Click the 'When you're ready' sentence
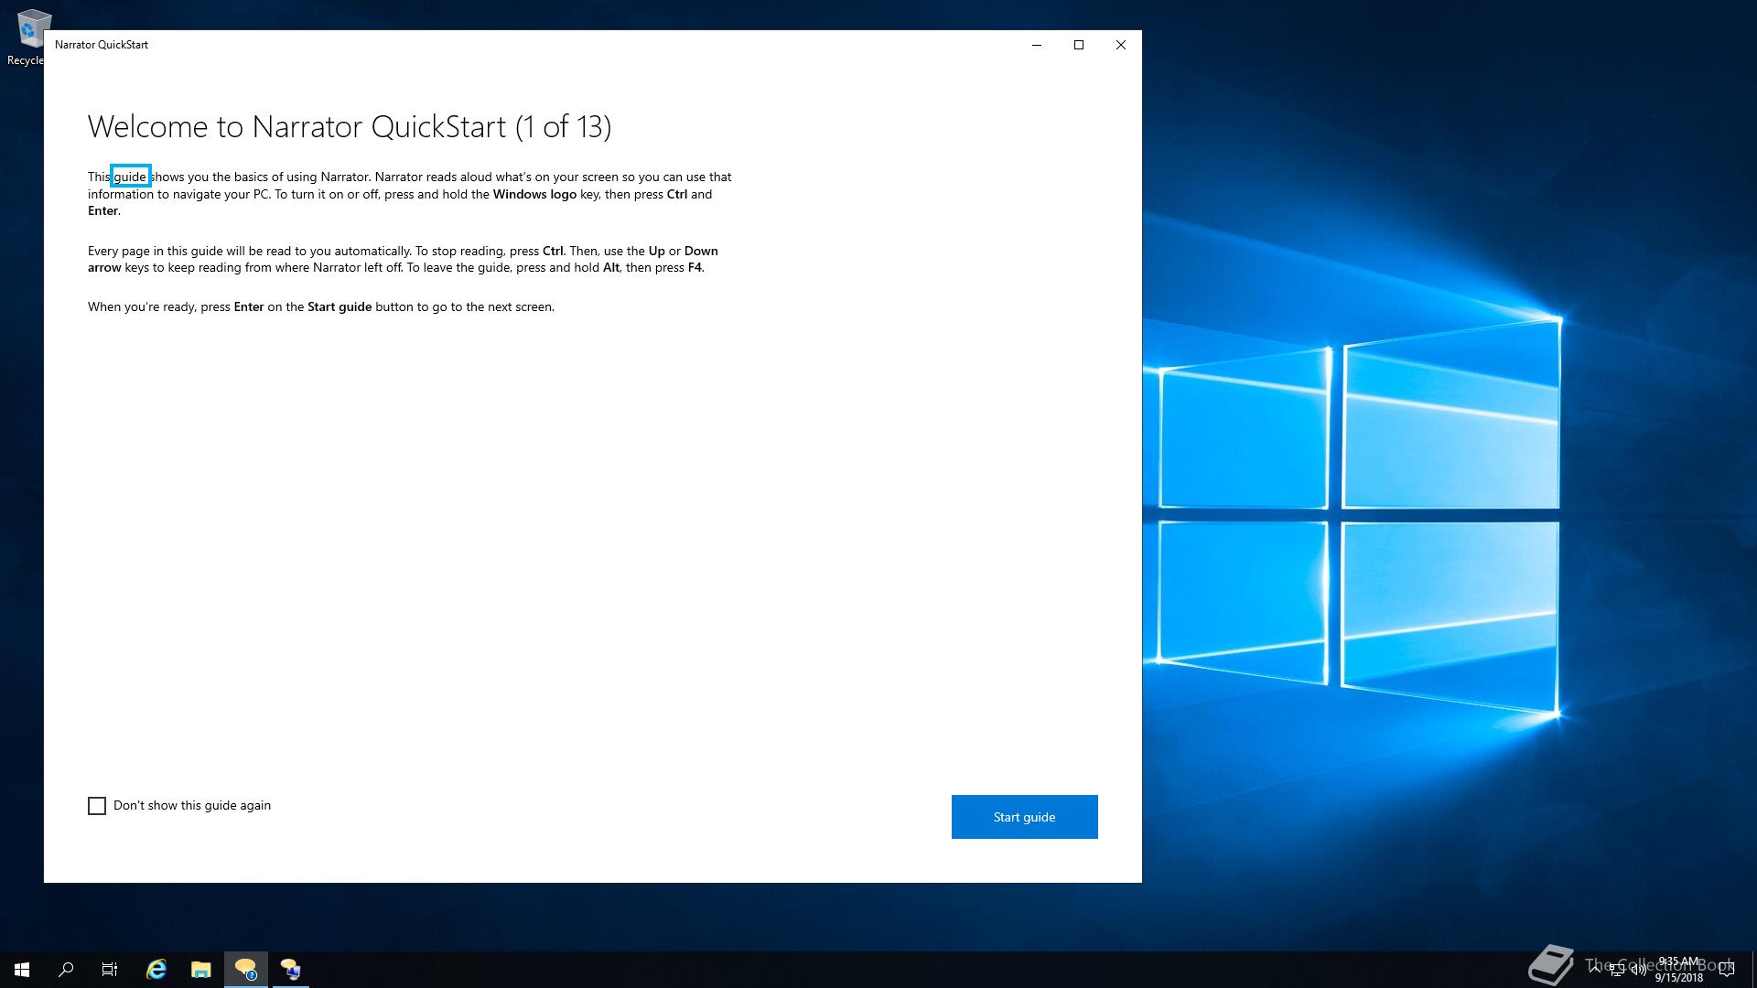Viewport: 1757px width, 988px height. pos(321,306)
